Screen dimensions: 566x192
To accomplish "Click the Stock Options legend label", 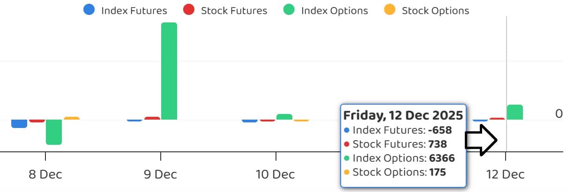I will coord(435,11).
